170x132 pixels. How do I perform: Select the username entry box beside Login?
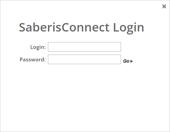click(x=84, y=47)
